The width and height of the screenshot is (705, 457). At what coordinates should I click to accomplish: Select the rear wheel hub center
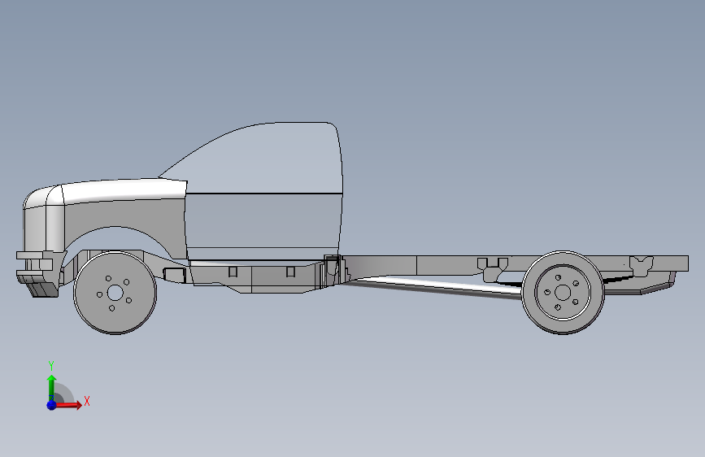point(563,293)
